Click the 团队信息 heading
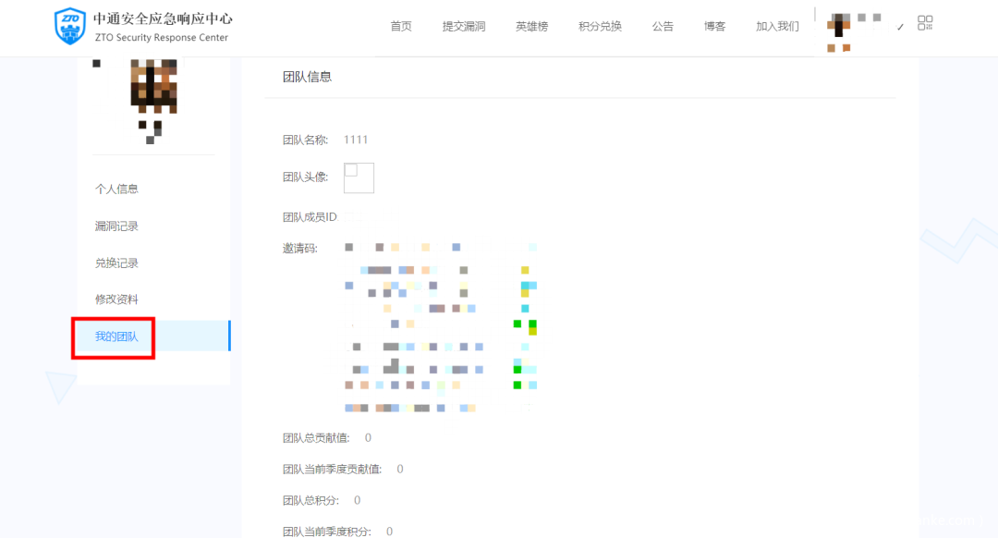 pos(308,77)
